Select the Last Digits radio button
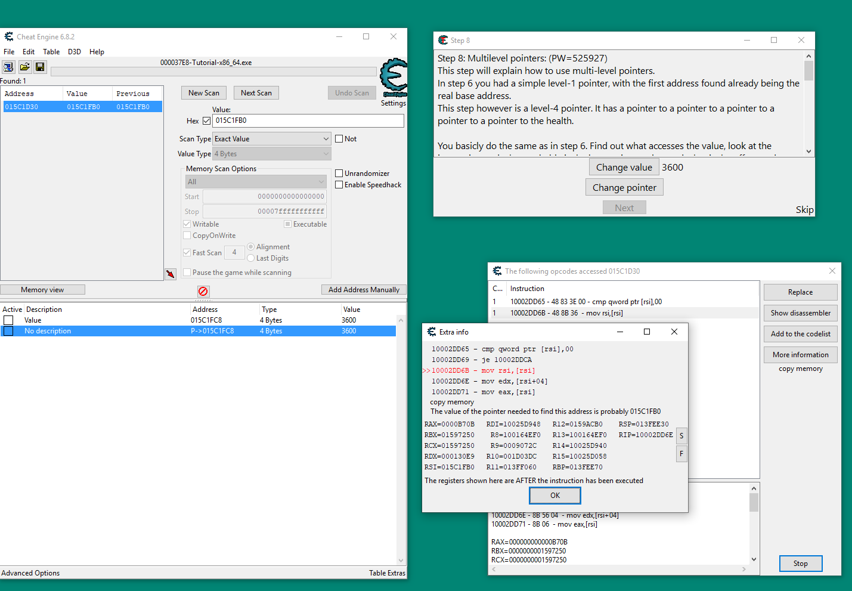852x591 pixels. coord(250,258)
